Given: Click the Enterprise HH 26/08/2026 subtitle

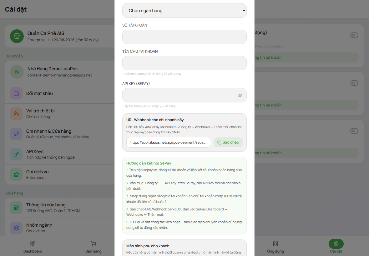Looking at the screenshot, I should [x=63, y=40].
